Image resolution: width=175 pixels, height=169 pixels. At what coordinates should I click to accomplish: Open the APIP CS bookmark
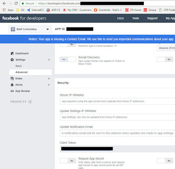point(53,10)
